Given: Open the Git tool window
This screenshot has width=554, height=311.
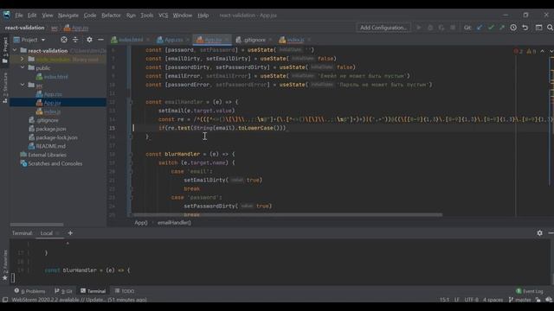Looking at the screenshot, I should point(63,291).
